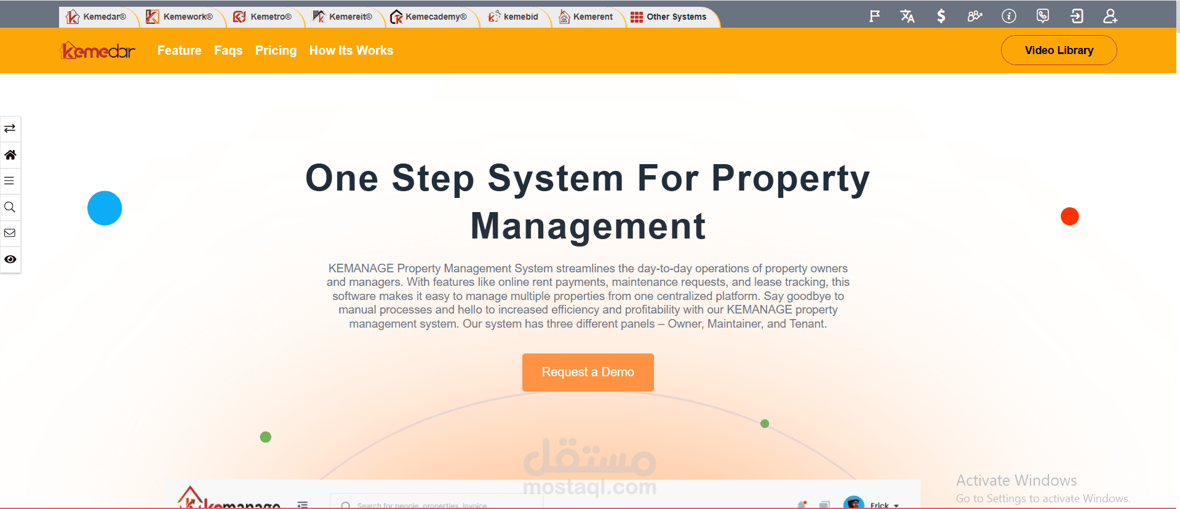Open the language translate icon
Screen dimensions: 1180x509
[x=907, y=16]
